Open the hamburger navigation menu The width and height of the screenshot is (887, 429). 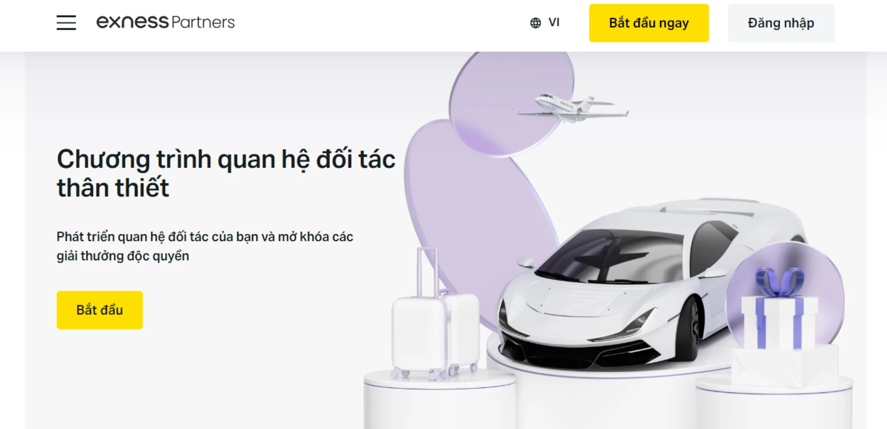tap(66, 23)
